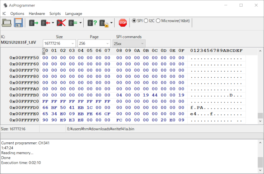The image size is (264, 174).
Task: Click the Unprotect IC padlock icon
Action: point(104,23)
